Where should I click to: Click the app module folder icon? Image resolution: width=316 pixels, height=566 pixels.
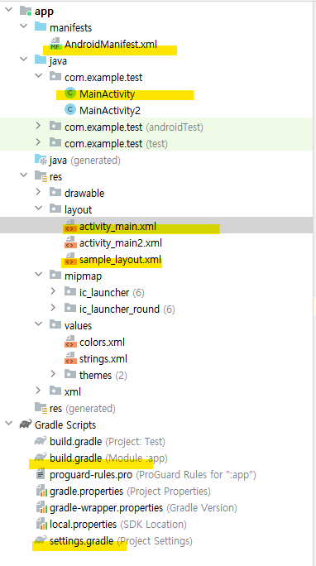point(26,11)
